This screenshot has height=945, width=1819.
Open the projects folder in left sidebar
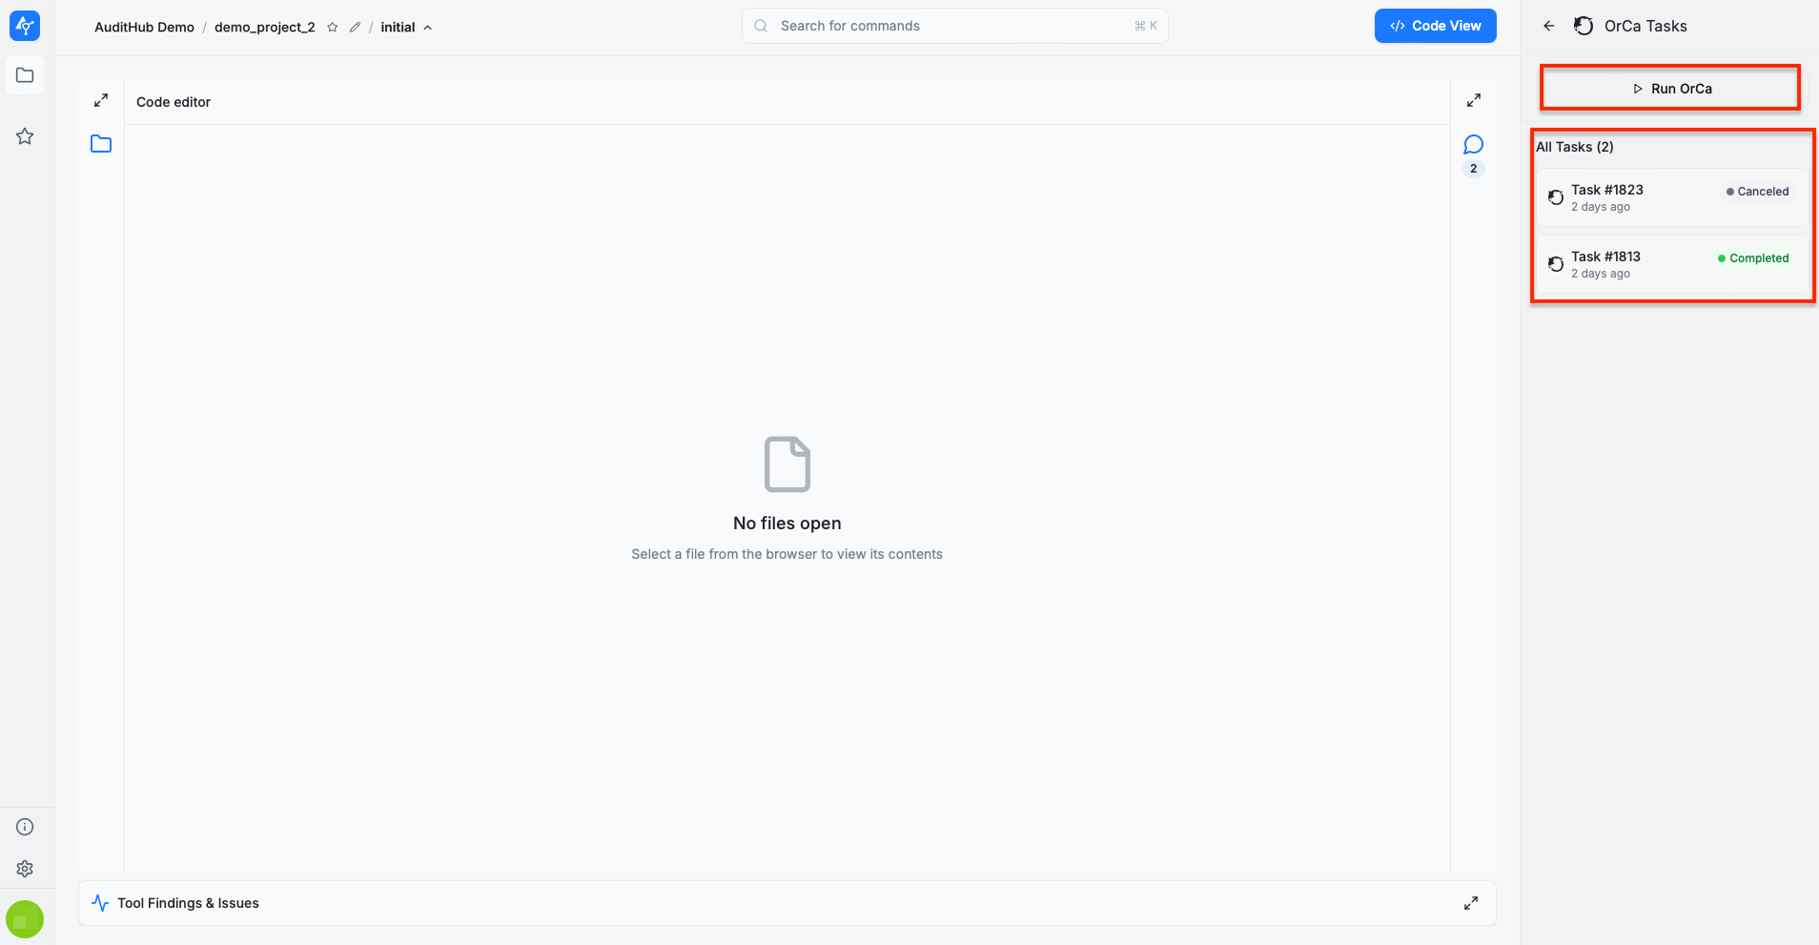[x=25, y=75]
